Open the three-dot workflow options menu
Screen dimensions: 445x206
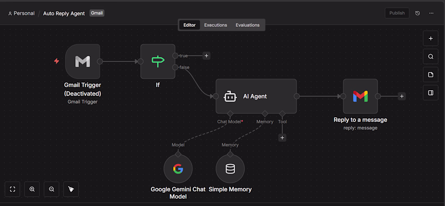click(x=431, y=13)
